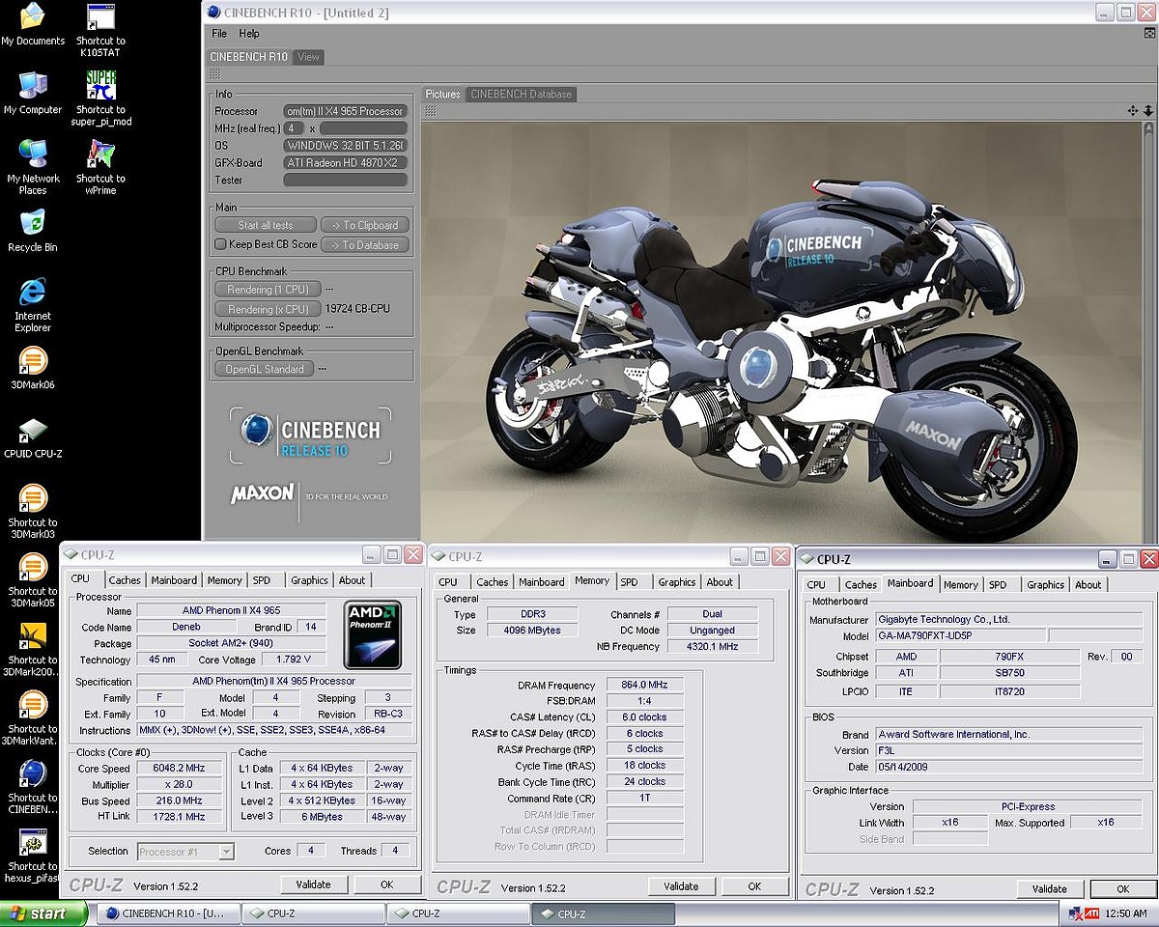
Task: Open the Recycle Bin icon
Action: 33,232
